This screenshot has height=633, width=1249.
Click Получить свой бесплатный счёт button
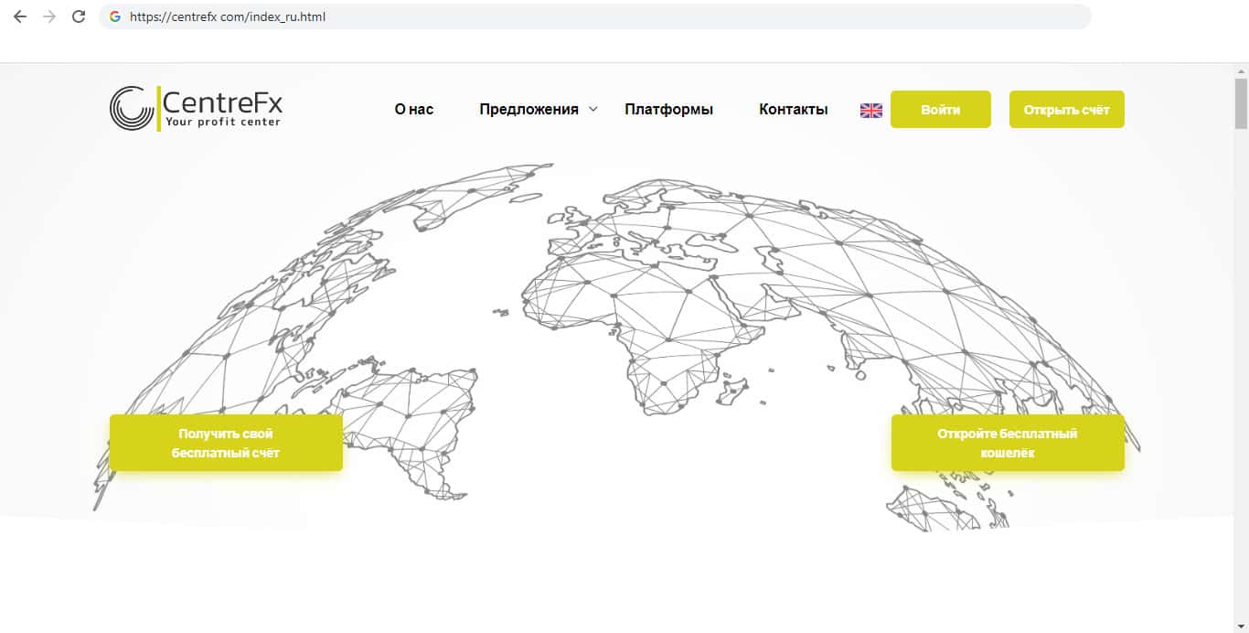tap(226, 443)
